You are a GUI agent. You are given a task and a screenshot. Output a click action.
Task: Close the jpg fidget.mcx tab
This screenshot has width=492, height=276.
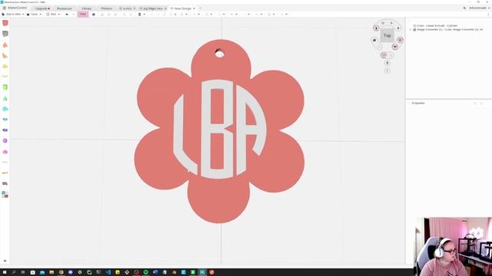(165, 8)
